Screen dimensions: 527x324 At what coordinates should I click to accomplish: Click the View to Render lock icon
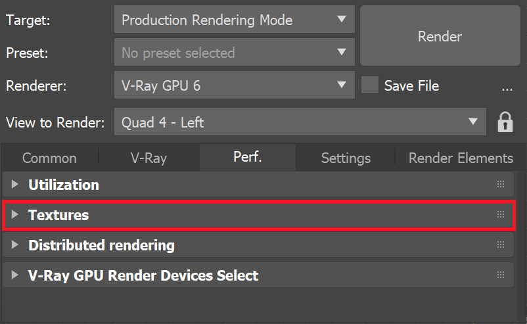tap(505, 122)
